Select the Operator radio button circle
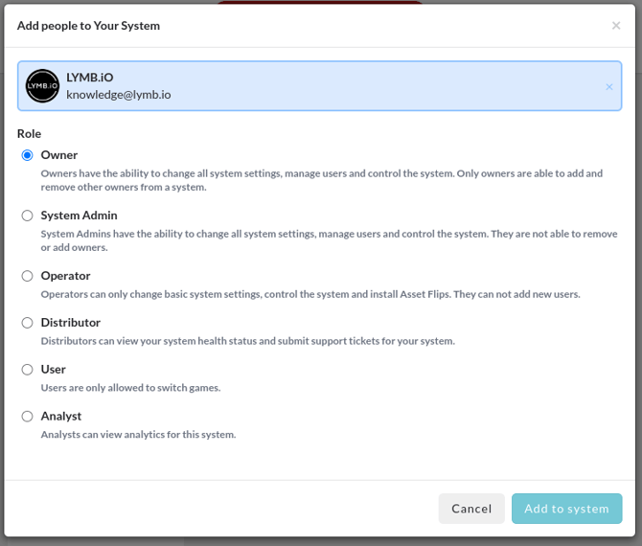Image resolution: width=642 pixels, height=546 pixels. click(x=28, y=276)
